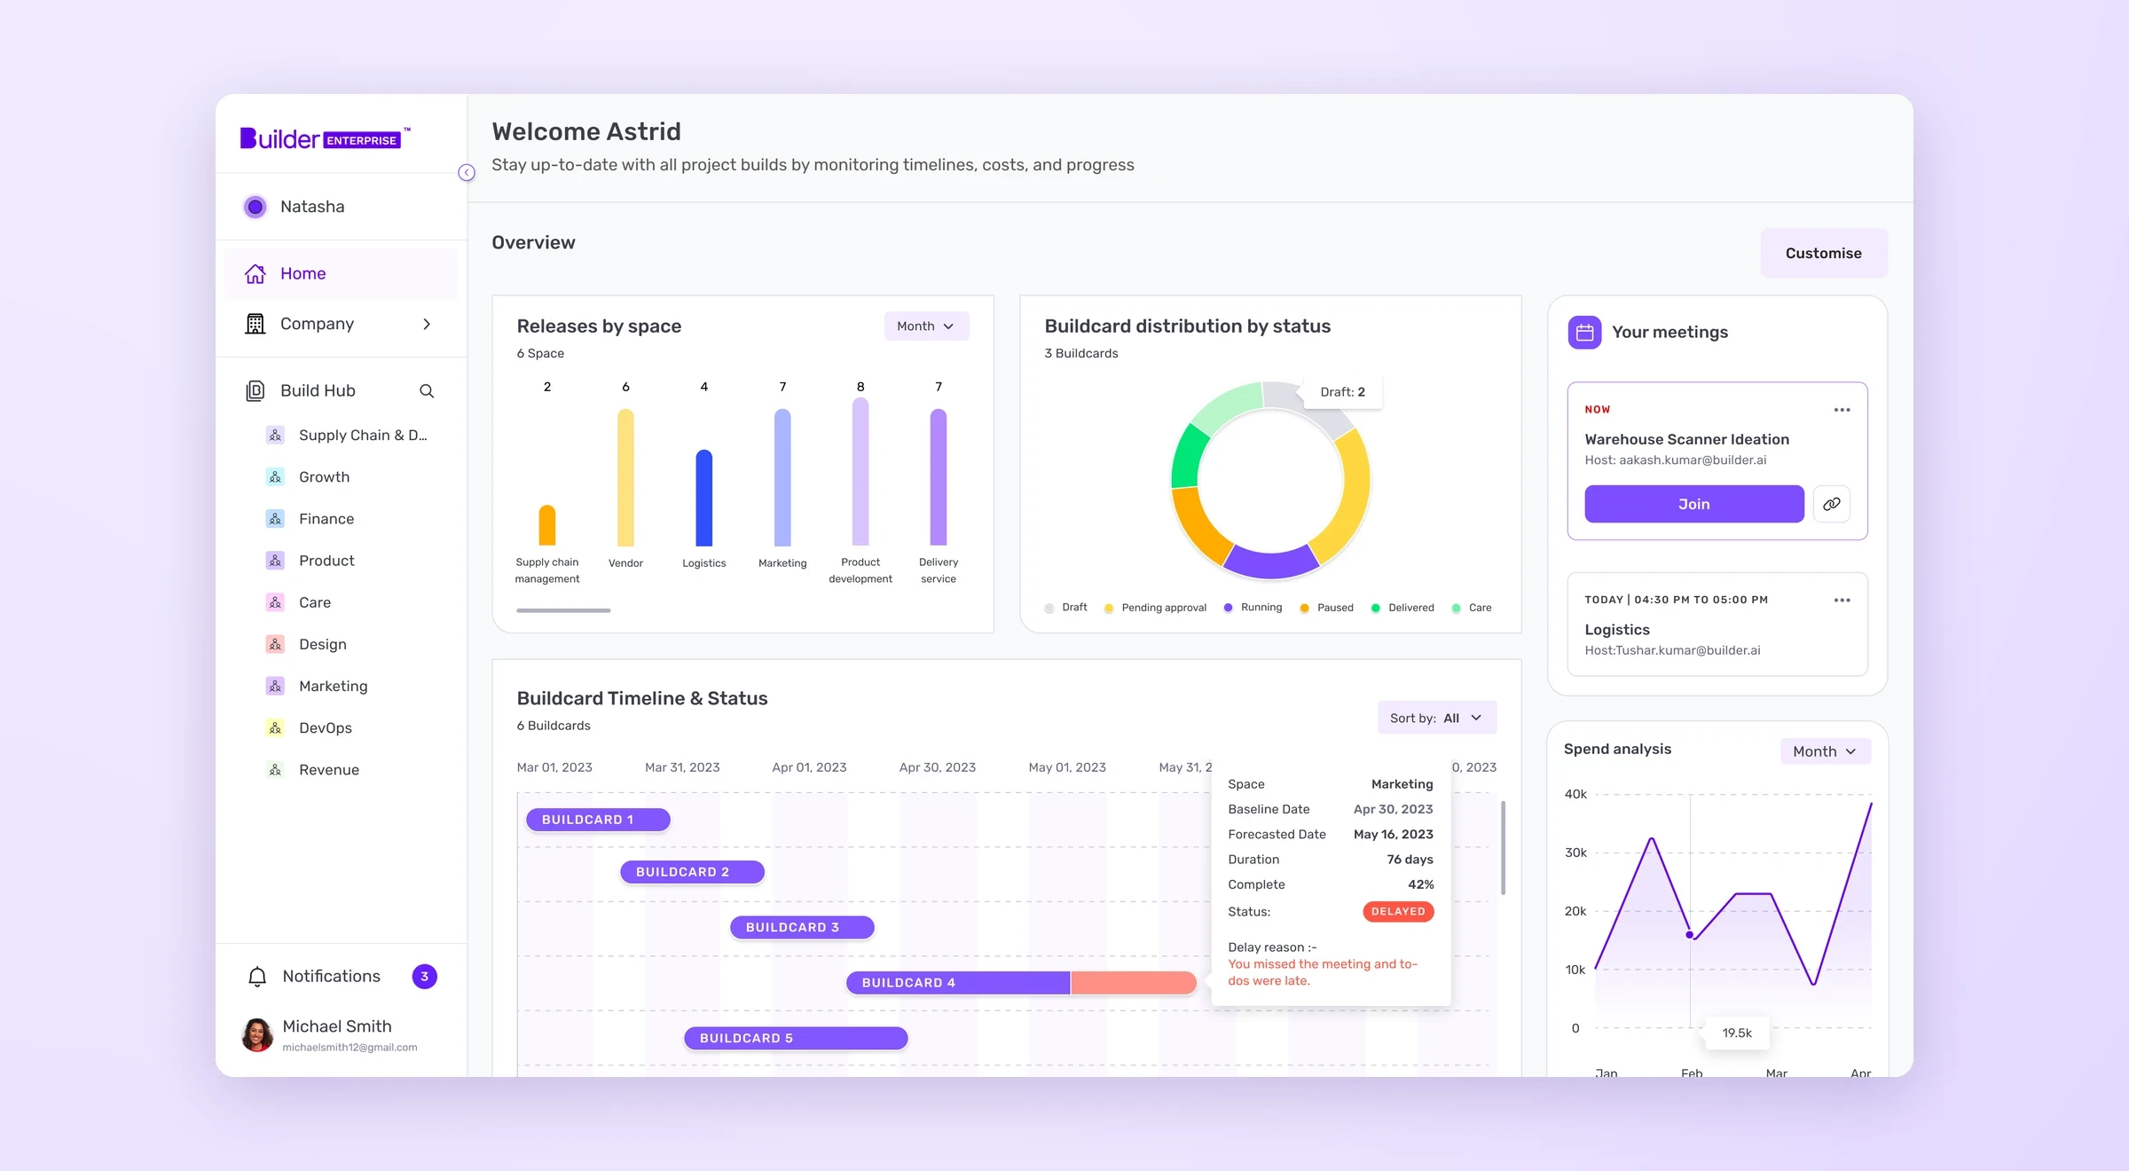Select the BUILDCARD 4 timeline bar
Viewport: 2129px width, 1171px height.
(1021, 983)
